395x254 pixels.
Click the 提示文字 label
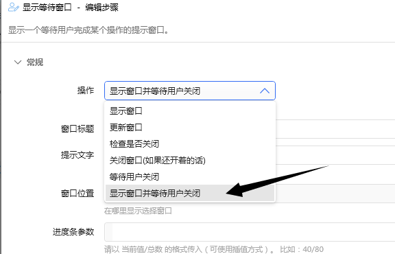tap(77, 155)
